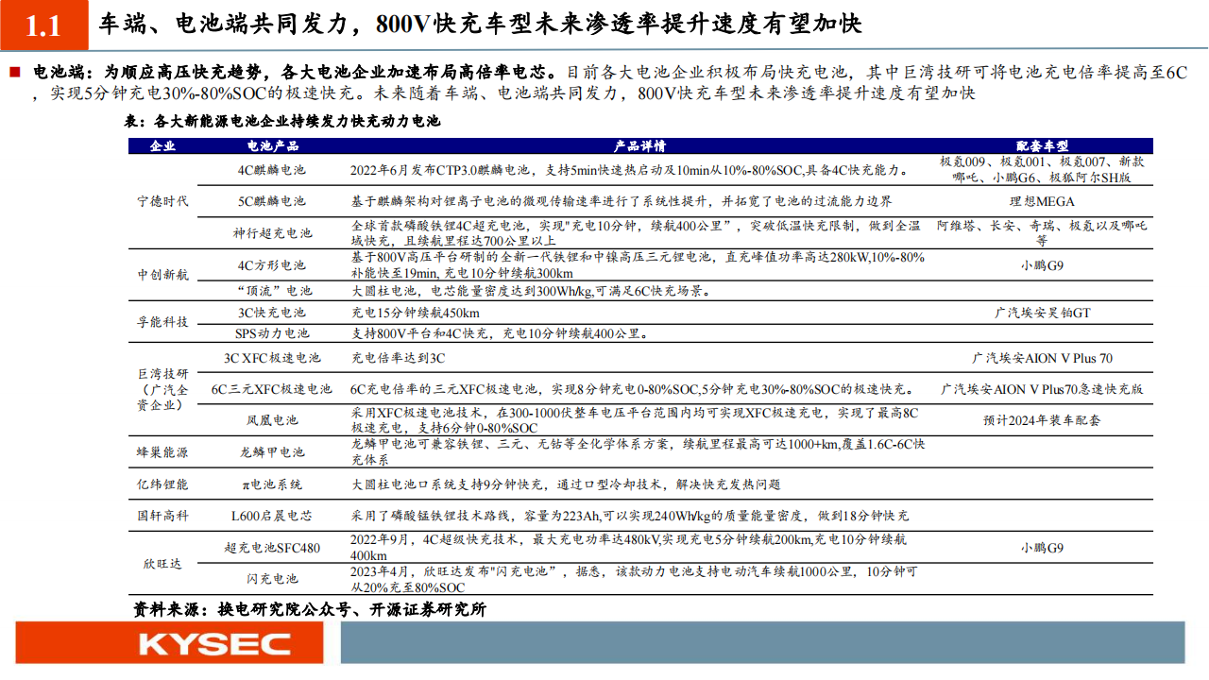Click the 电池产品 column header
The height and width of the screenshot is (680, 1209).
pyautogui.click(x=271, y=146)
